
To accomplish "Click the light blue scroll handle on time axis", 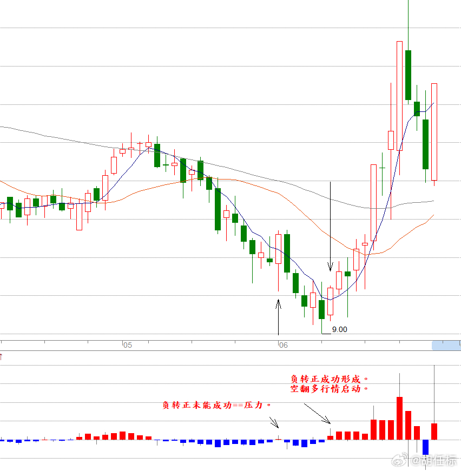I will 446,346.
